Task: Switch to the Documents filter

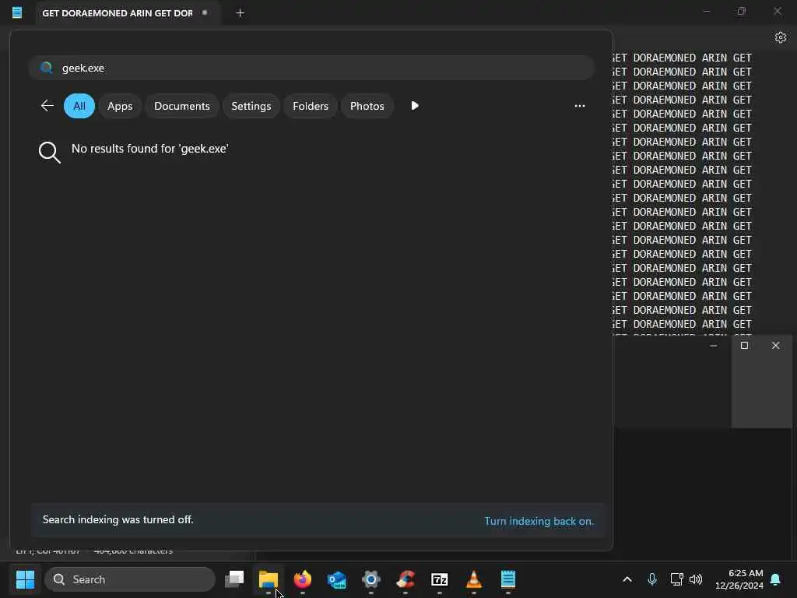Action: click(x=182, y=106)
